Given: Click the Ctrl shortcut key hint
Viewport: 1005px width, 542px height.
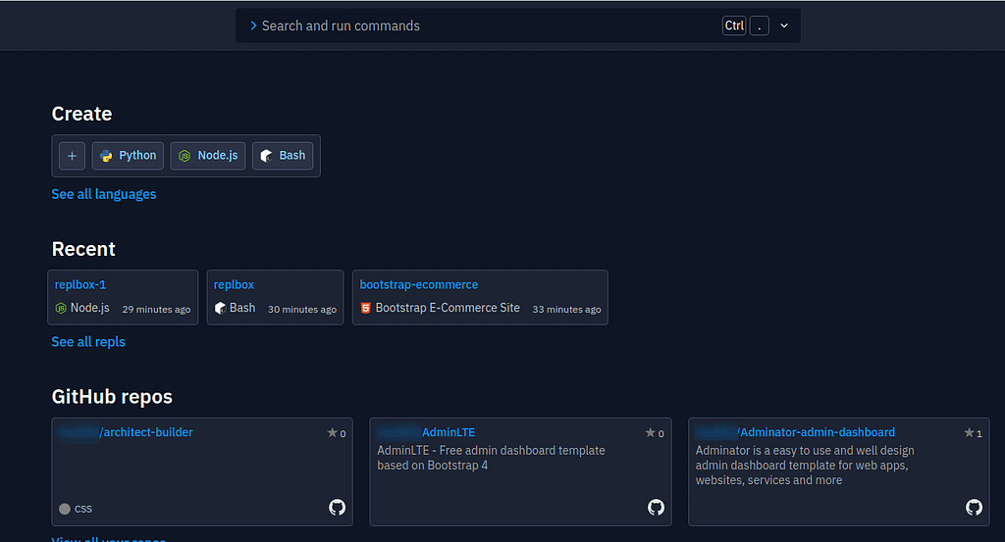Looking at the screenshot, I should point(734,25).
